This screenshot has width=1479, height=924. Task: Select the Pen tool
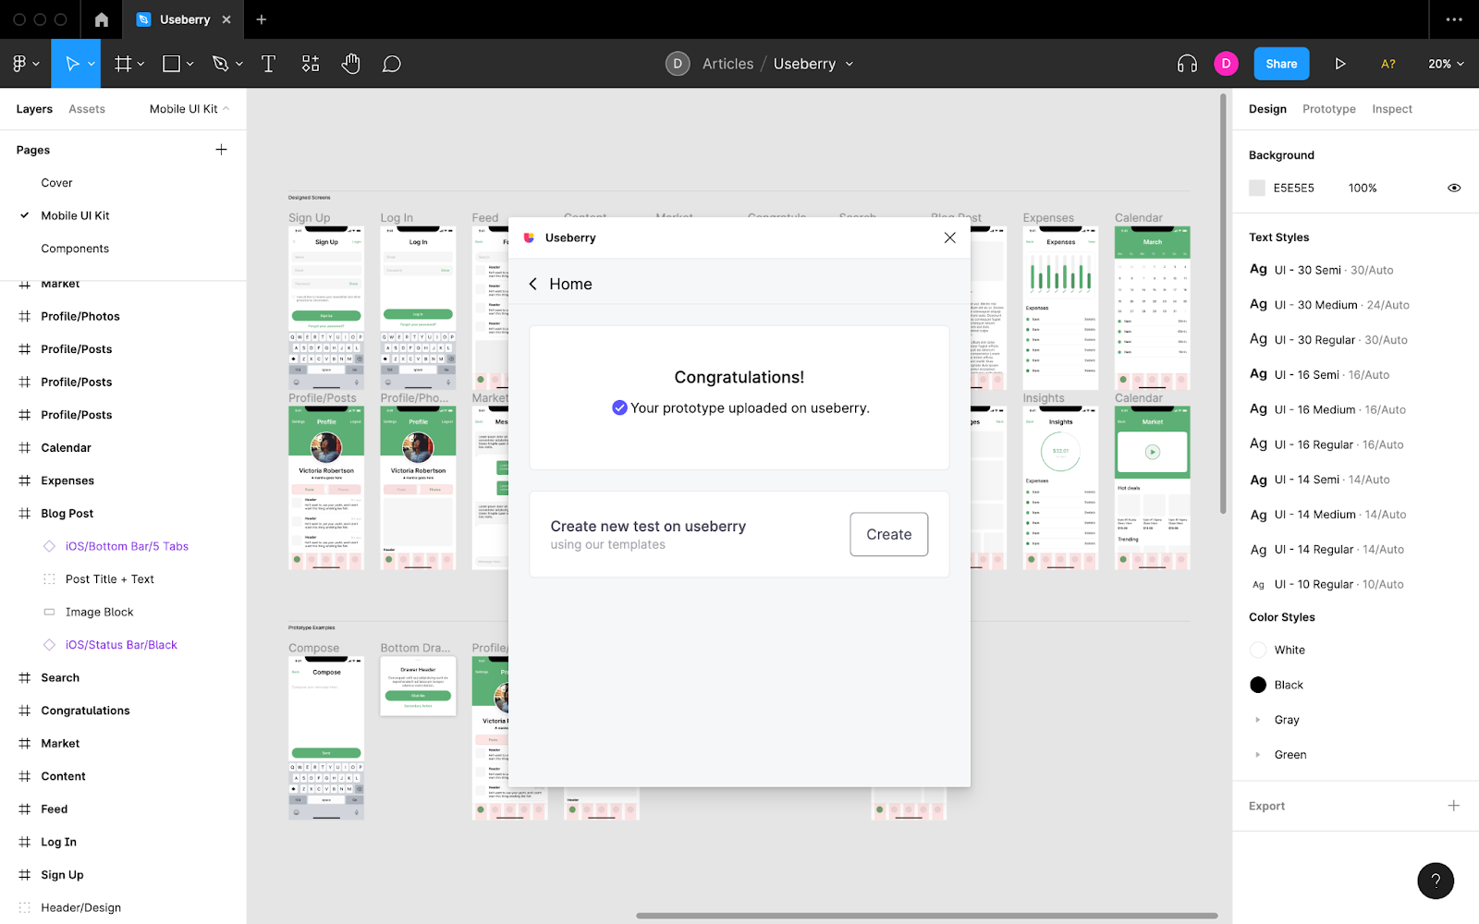click(220, 64)
